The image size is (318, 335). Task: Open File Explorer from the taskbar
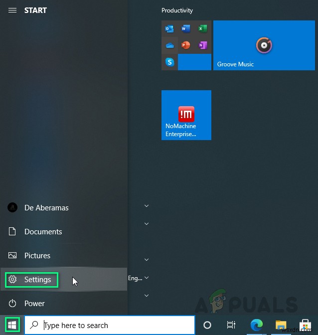click(x=281, y=325)
